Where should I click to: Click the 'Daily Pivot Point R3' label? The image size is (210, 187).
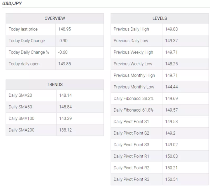(132, 179)
